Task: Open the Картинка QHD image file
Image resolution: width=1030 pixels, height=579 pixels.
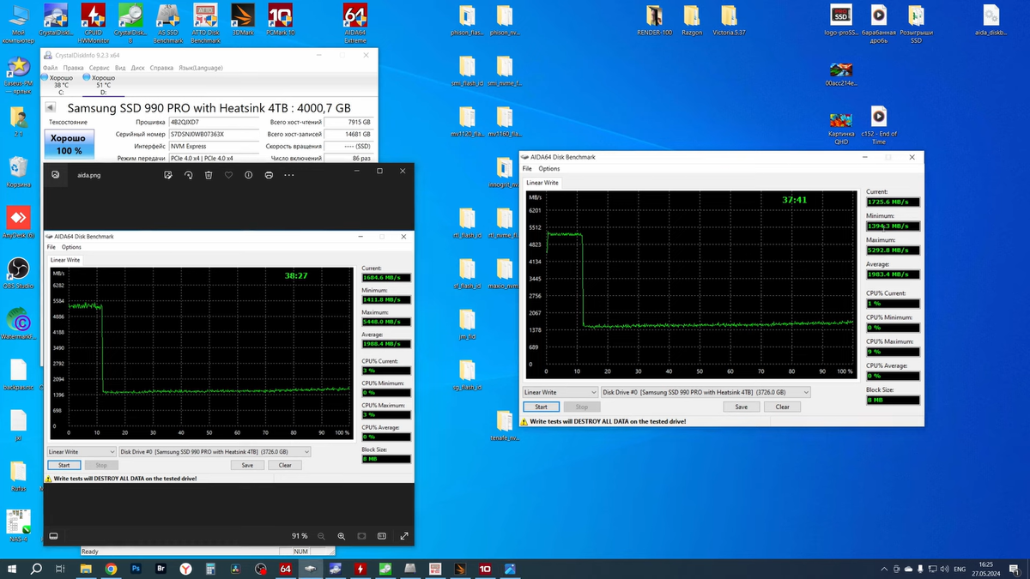Action: pyautogui.click(x=841, y=127)
